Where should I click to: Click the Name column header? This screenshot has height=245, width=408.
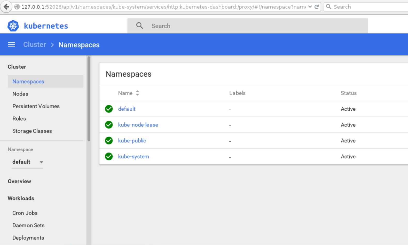pyautogui.click(x=125, y=93)
